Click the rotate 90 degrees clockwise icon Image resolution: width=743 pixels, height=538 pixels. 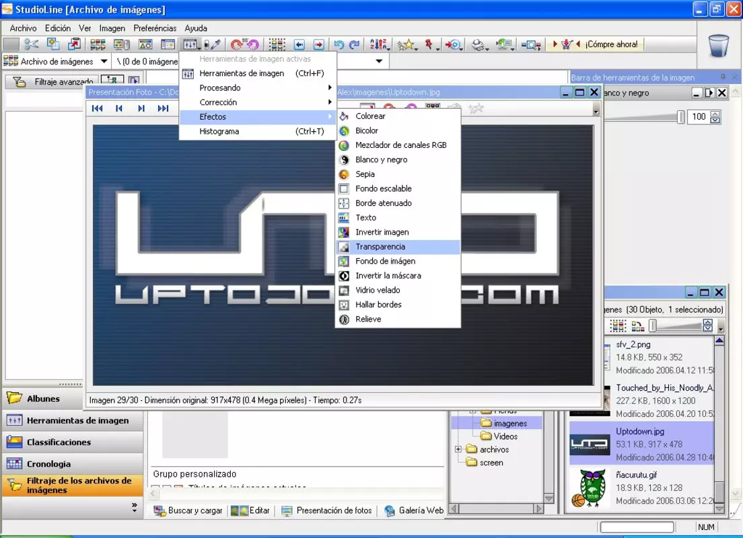(x=236, y=44)
